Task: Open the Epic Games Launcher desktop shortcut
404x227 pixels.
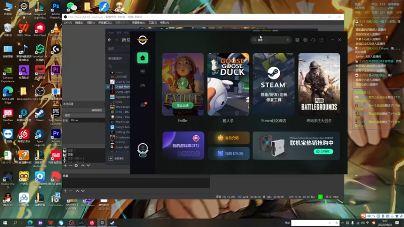Action: [56, 117]
